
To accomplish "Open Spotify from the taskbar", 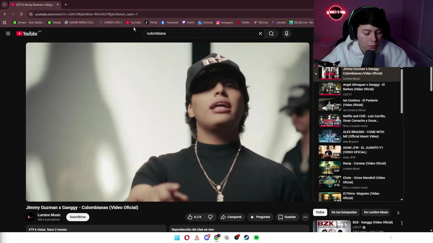I will (x=256, y=238).
